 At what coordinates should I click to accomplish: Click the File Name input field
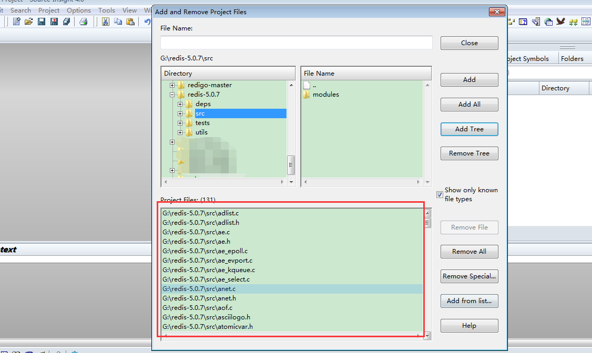tap(297, 42)
